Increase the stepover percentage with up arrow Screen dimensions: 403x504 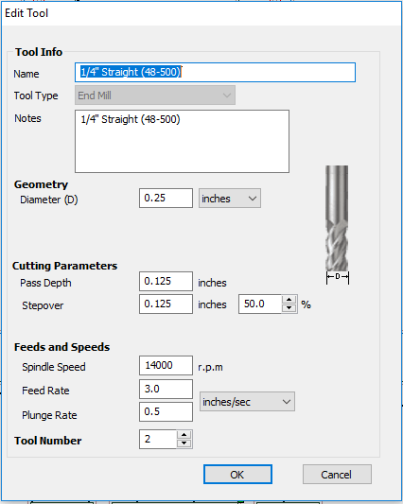[289, 300]
